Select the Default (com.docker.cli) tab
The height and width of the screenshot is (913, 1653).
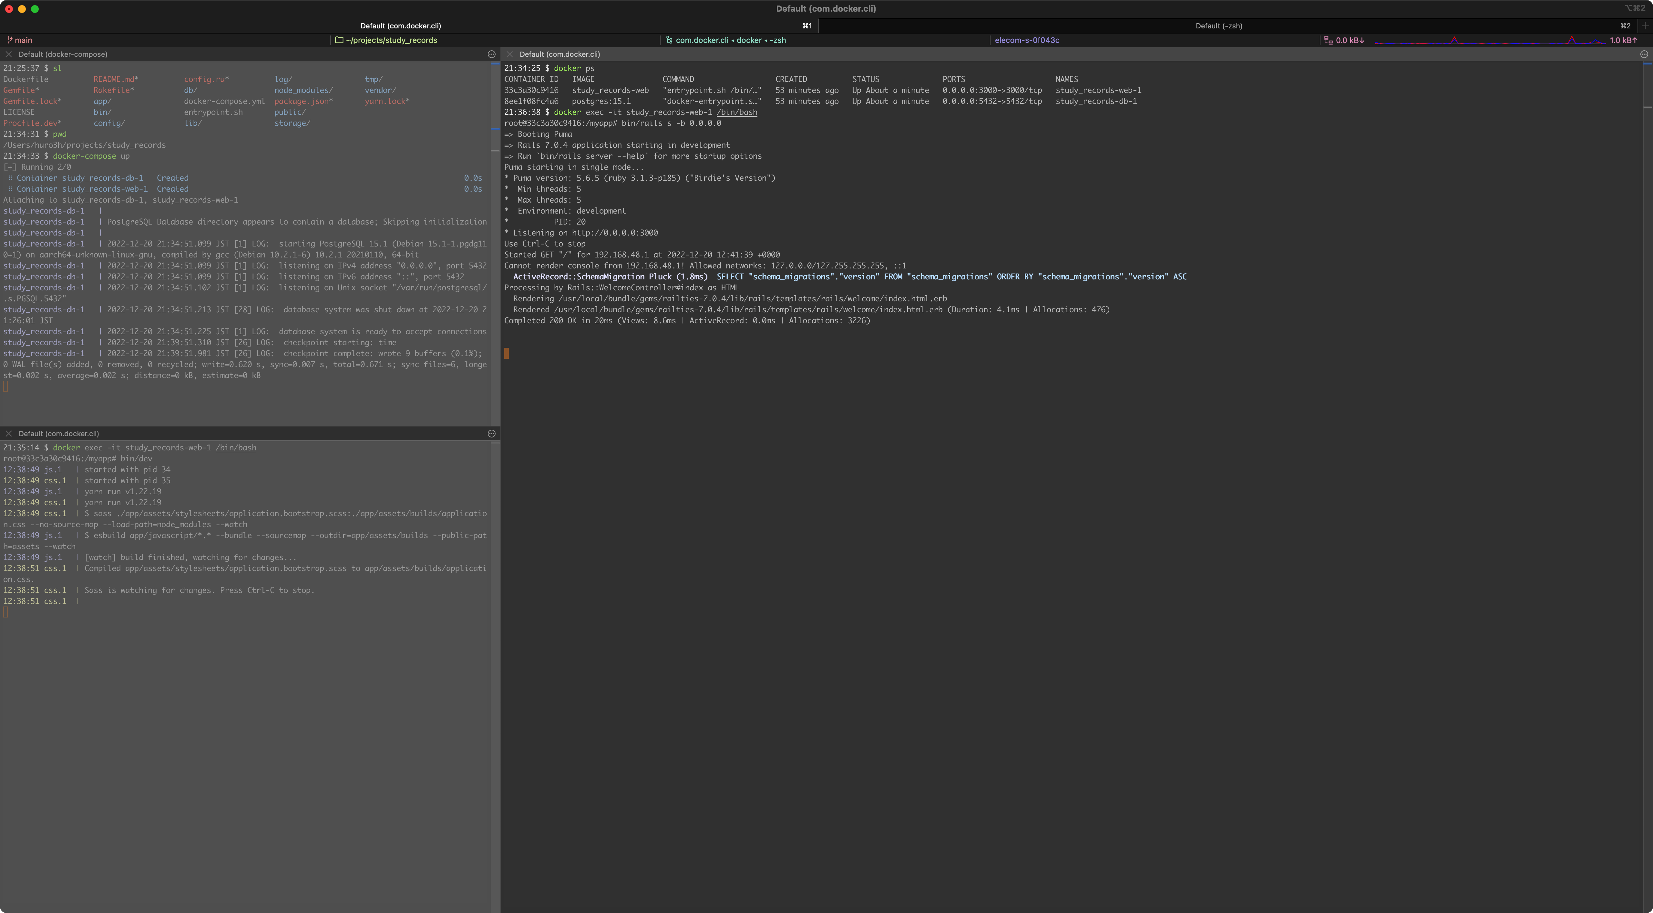click(400, 25)
